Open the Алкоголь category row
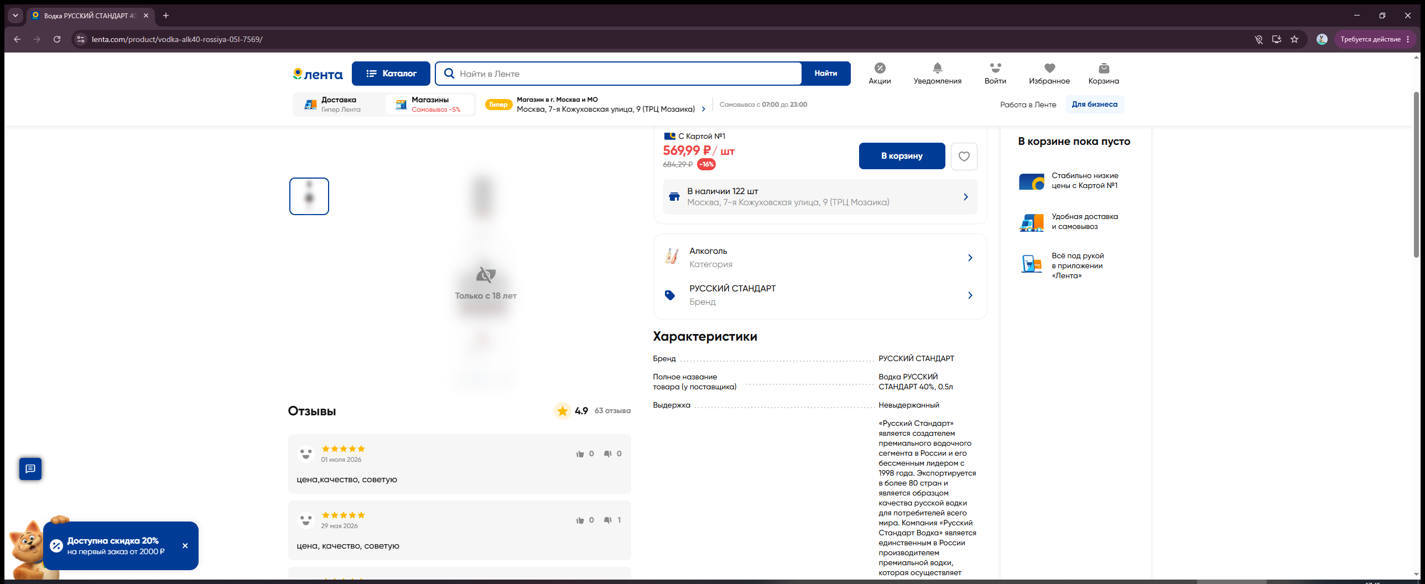The height and width of the screenshot is (584, 1425). pos(820,258)
